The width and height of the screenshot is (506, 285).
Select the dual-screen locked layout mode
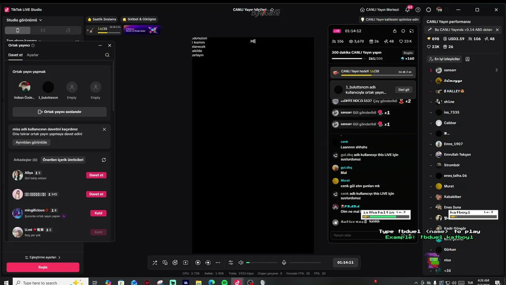[x=68, y=30]
